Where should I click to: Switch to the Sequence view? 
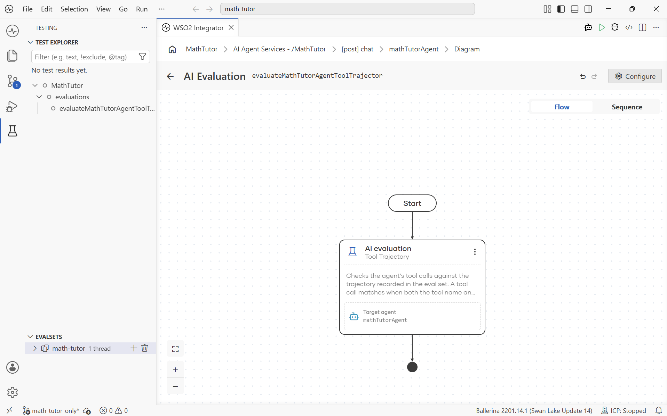pos(627,107)
